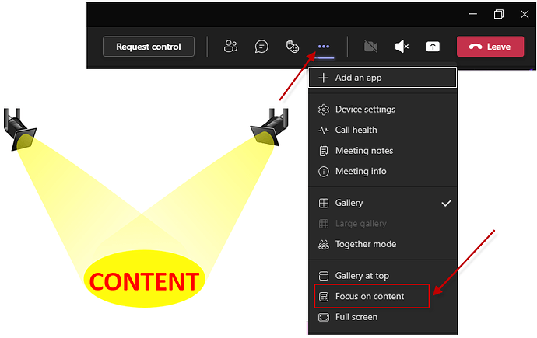This screenshot has height=338, width=537.
Task: Toggle the muted speaker icon
Action: [x=402, y=47]
